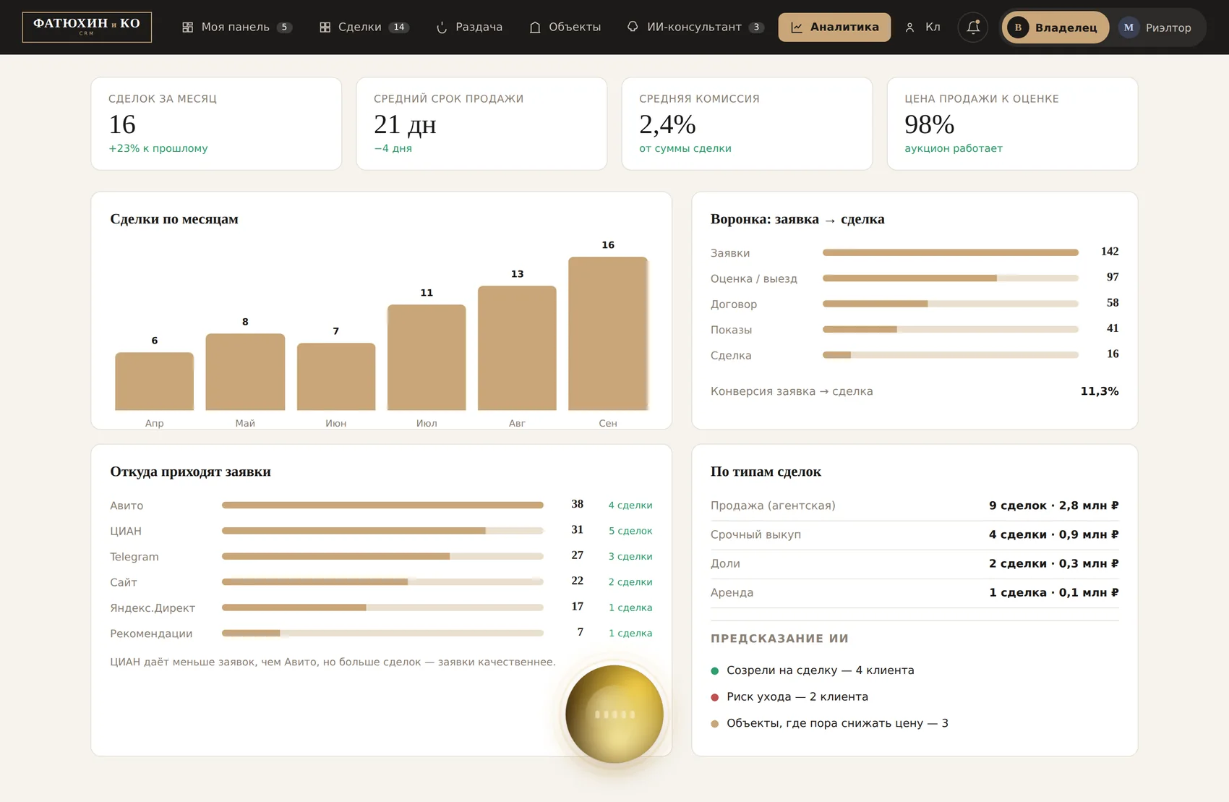1229x802 pixels.
Task: Click the Заявки funnel progress bar
Action: coord(951,253)
